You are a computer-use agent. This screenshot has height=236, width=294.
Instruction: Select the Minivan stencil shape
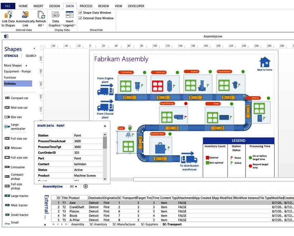13,148
